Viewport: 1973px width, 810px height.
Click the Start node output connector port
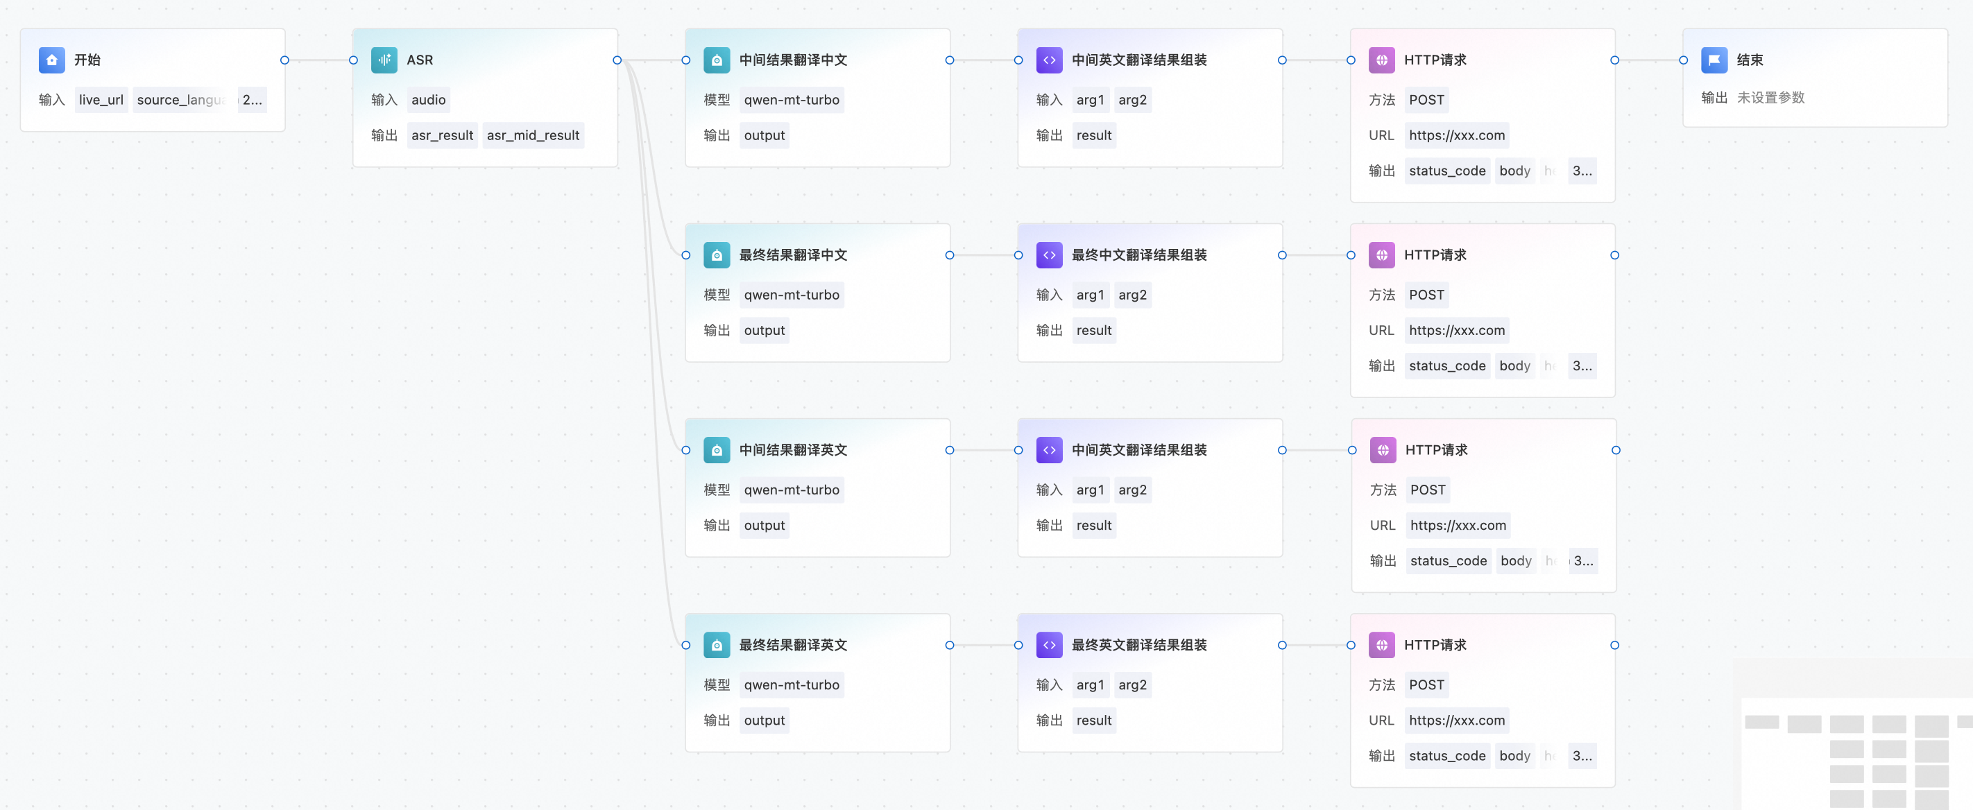coord(284,60)
